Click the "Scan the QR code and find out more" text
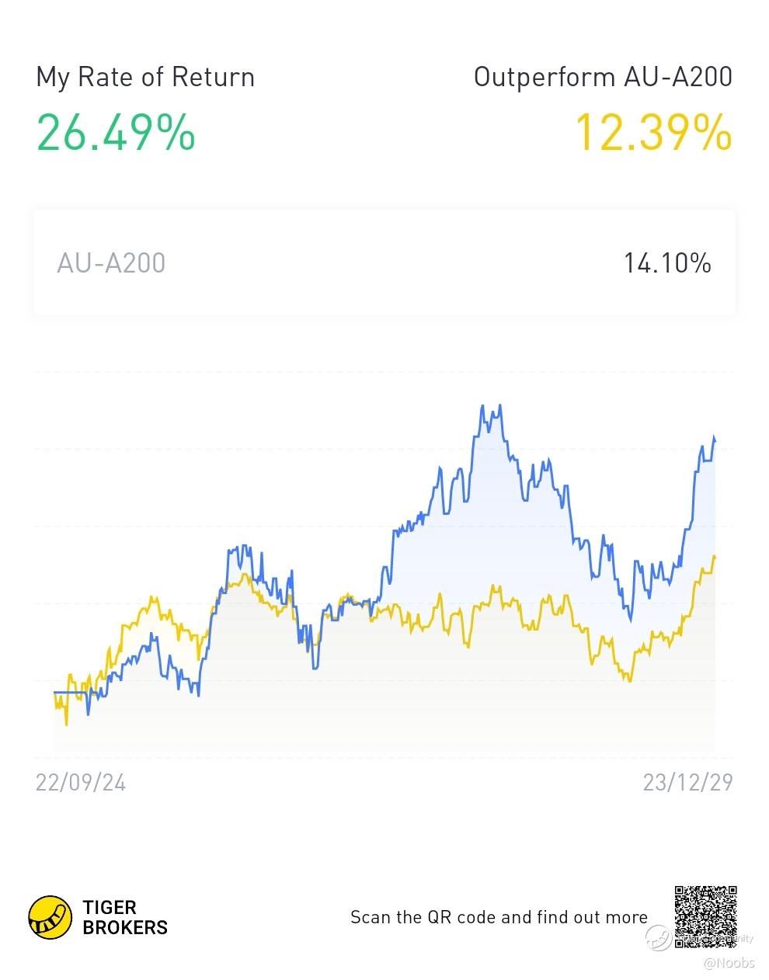Image resolution: width=769 pixels, height=980 pixels. [x=499, y=917]
